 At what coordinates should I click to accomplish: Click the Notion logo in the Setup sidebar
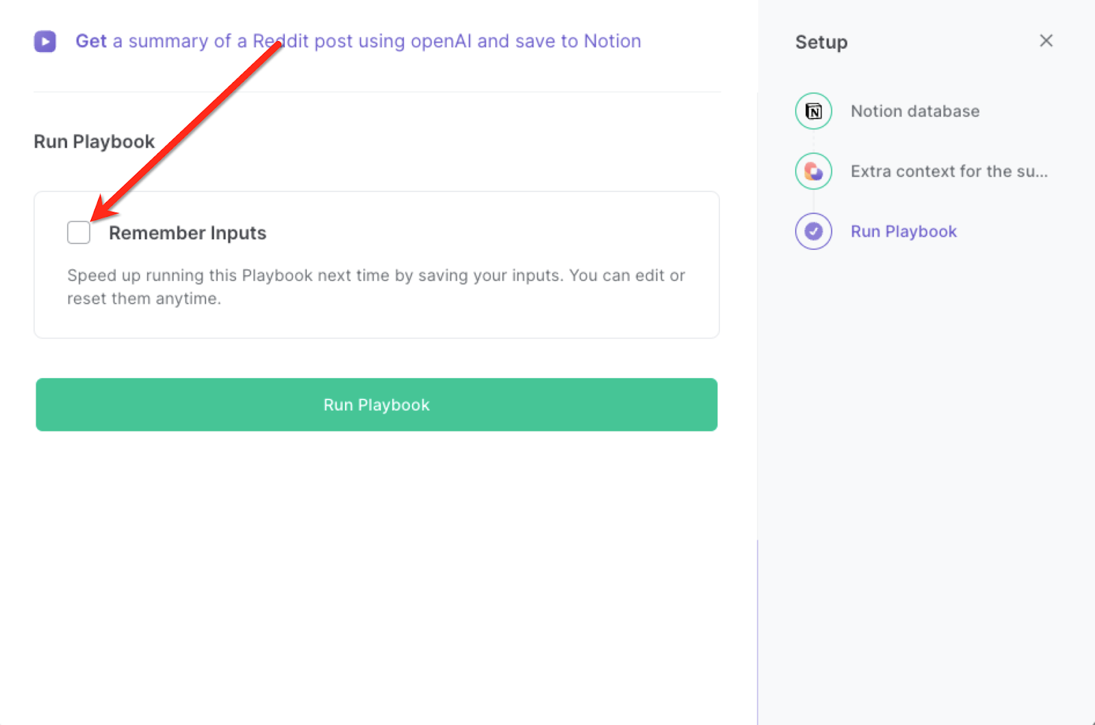point(812,110)
